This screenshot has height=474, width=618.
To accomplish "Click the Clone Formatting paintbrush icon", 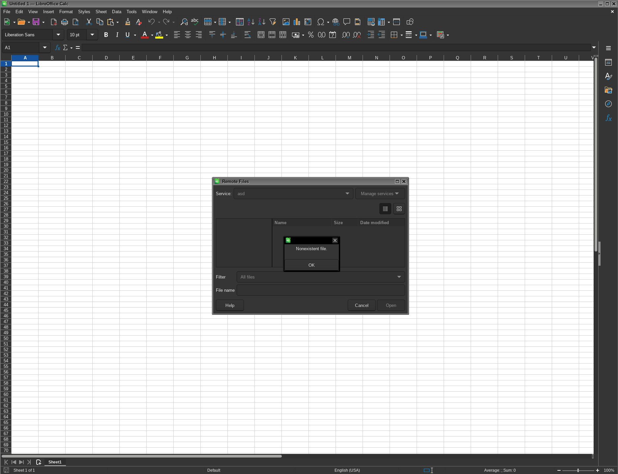I will (x=128, y=22).
